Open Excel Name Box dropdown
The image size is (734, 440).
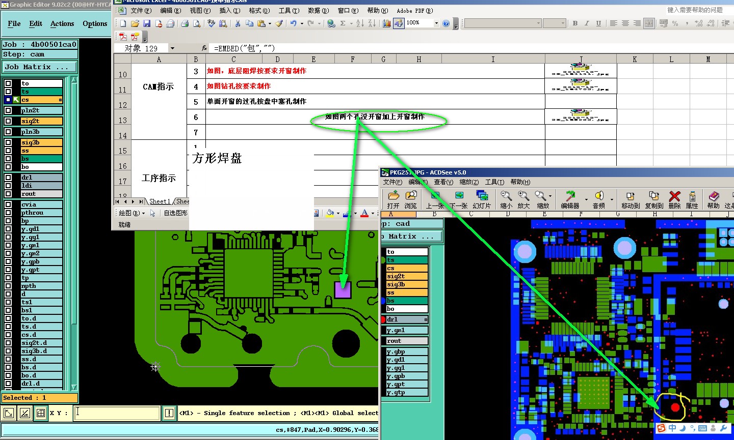pos(172,48)
